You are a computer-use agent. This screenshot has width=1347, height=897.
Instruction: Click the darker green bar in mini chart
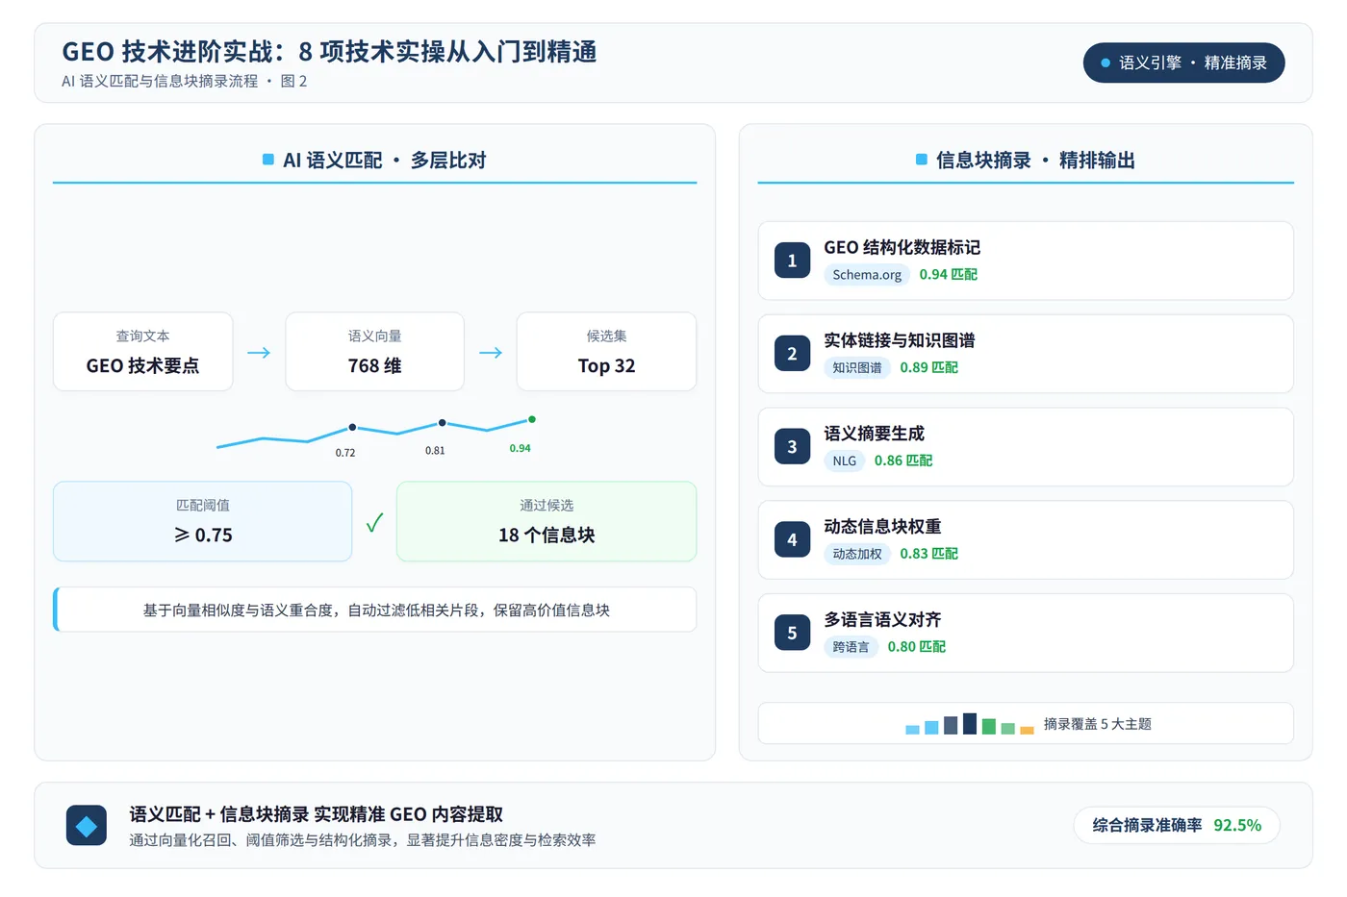tap(989, 727)
